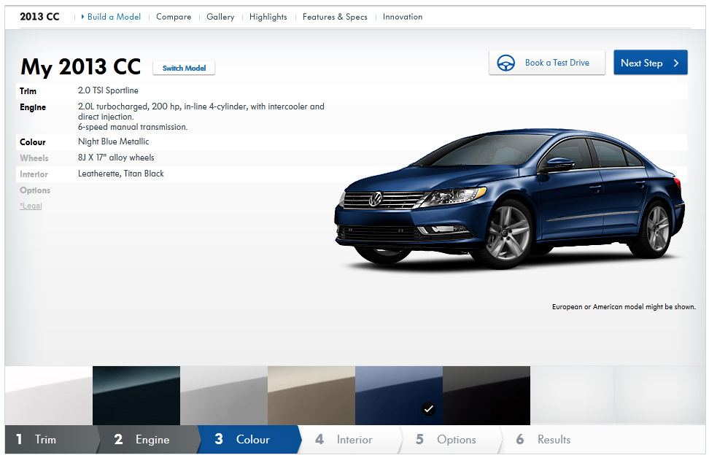This screenshot has width=709, height=458.
Task: Click 'European or American model' disclaimer
Action: tap(624, 306)
